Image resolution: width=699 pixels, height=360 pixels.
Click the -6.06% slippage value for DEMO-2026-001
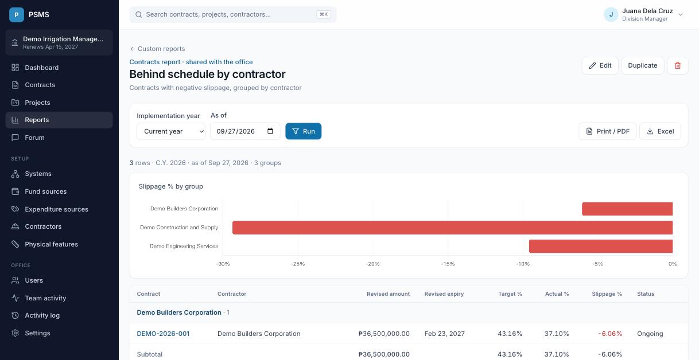point(609,334)
